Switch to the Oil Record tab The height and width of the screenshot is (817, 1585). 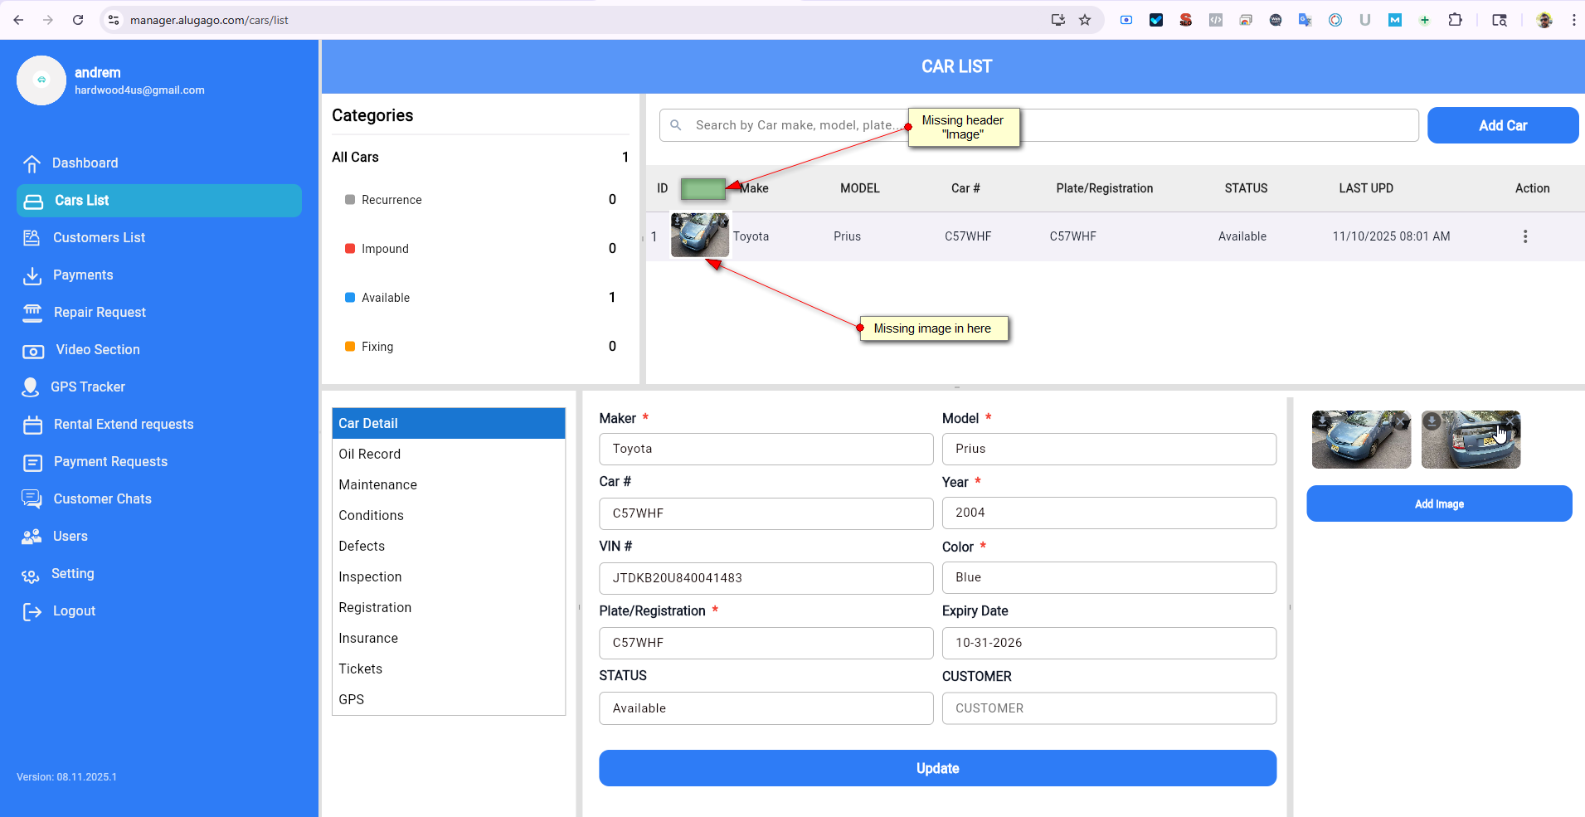tap(369, 454)
